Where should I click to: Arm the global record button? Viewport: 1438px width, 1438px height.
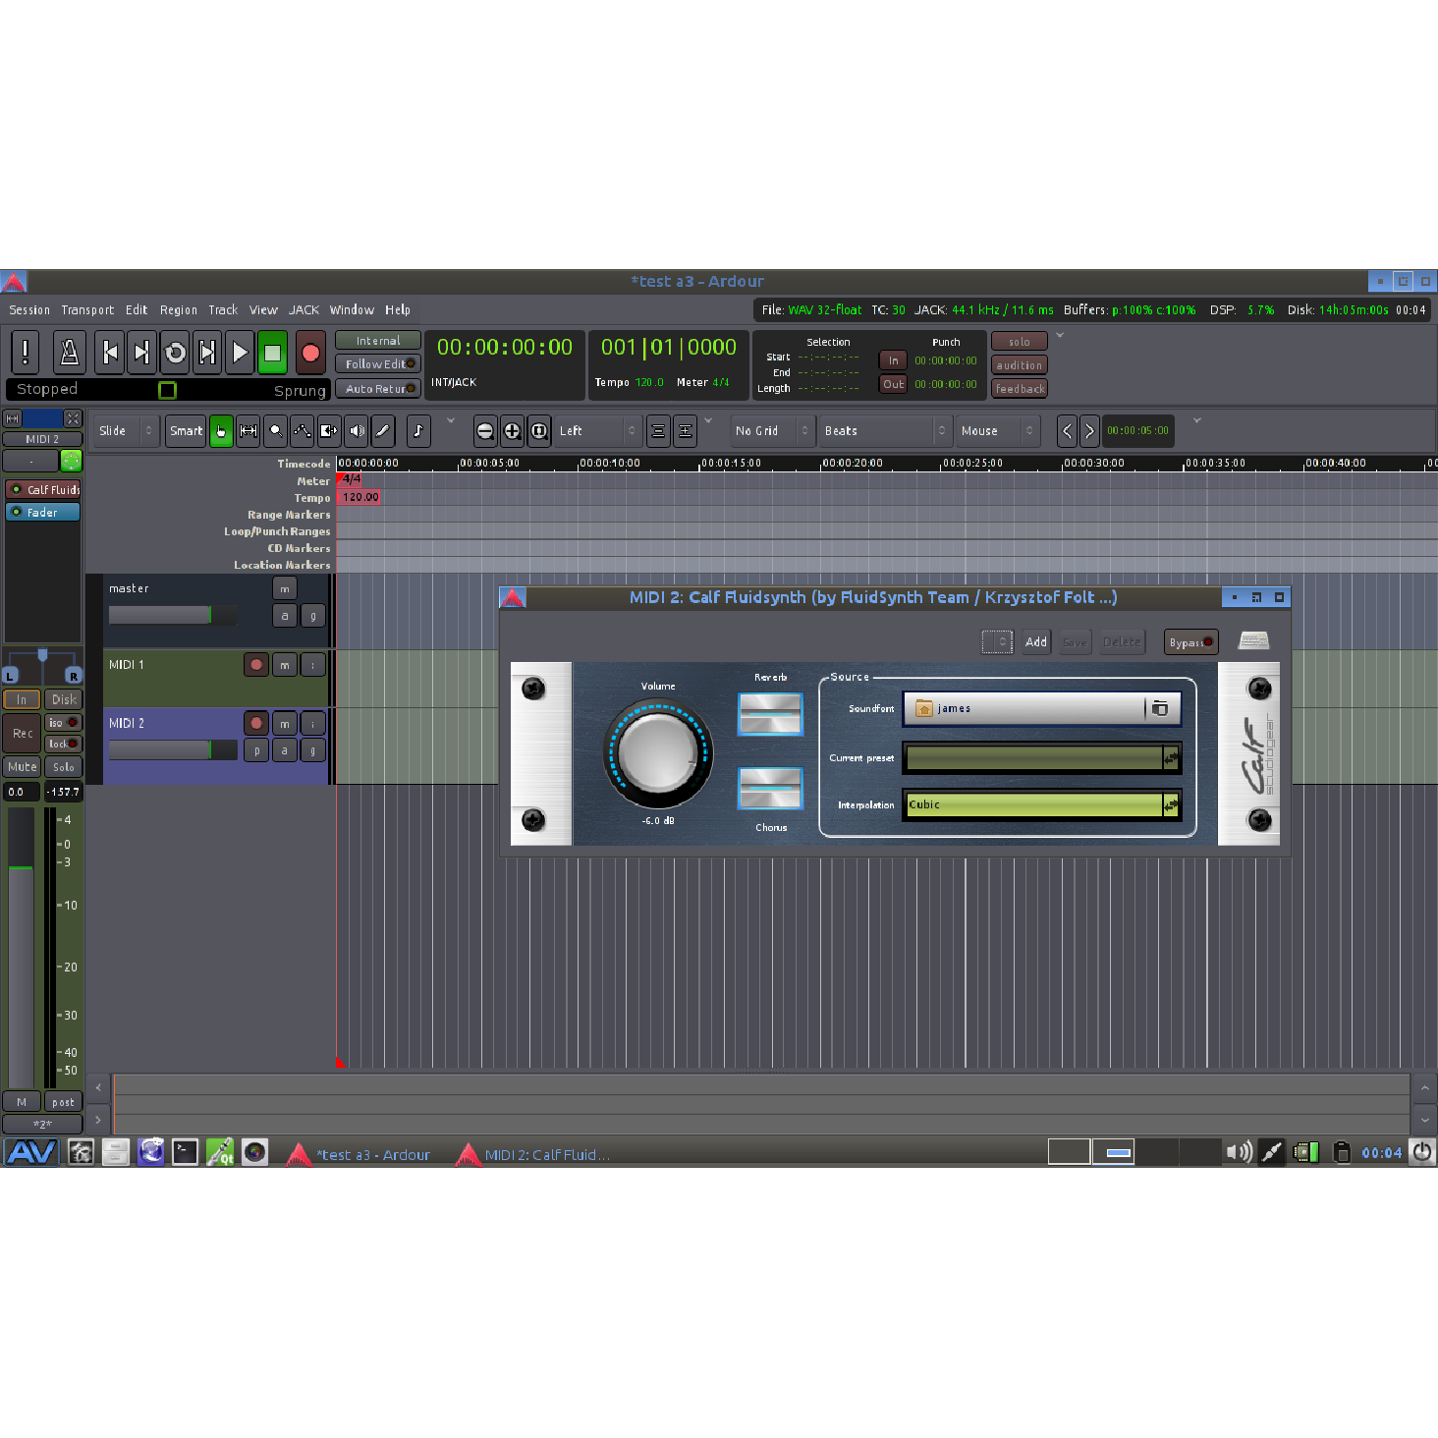(310, 353)
